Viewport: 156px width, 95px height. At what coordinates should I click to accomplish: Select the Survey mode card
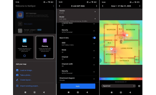point(25,47)
